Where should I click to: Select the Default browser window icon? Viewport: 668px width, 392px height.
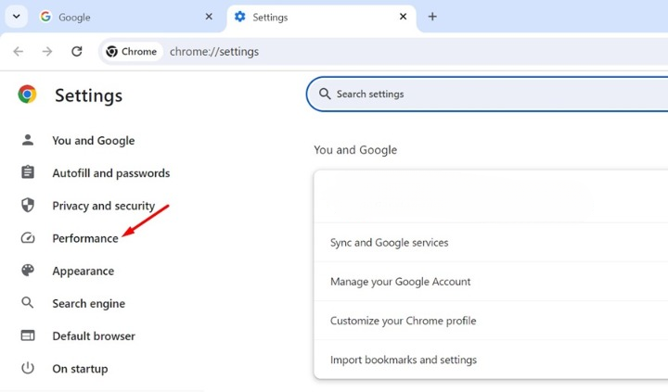point(28,335)
